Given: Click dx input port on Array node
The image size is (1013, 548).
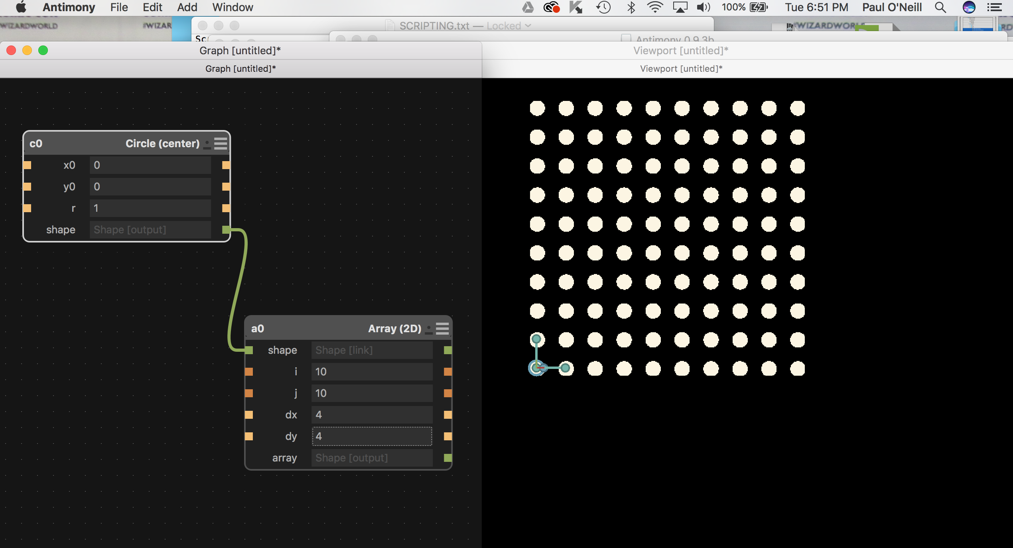Looking at the screenshot, I should [249, 415].
